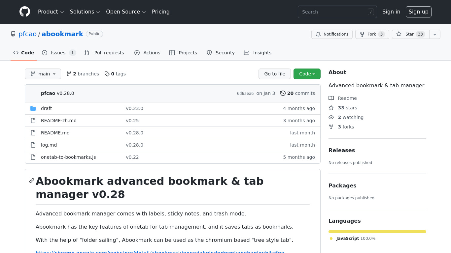
Task: Open the Actions tab
Action: coord(147,53)
